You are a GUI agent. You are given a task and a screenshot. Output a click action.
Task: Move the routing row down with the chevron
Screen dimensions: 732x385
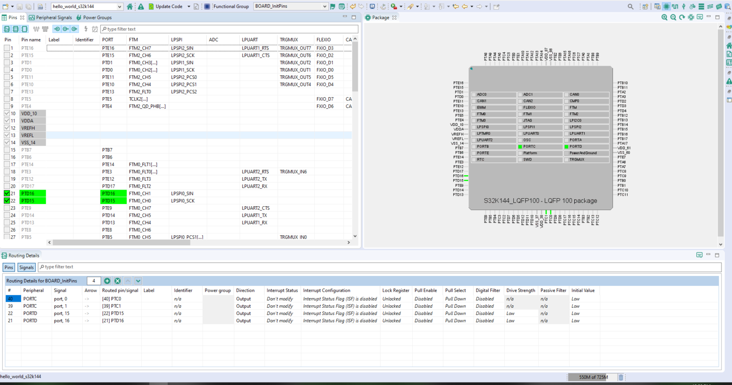[x=138, y=281]
